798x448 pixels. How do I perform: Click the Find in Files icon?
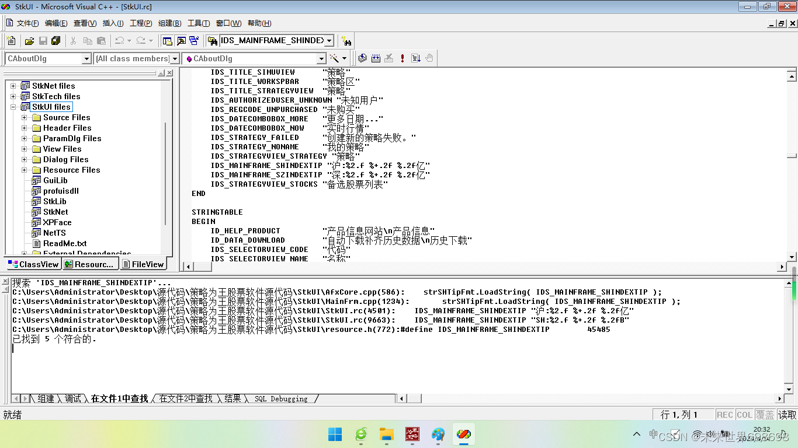tap(212, 40)
